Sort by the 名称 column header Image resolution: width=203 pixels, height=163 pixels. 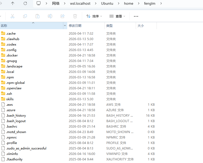click(x=32, y=26)
